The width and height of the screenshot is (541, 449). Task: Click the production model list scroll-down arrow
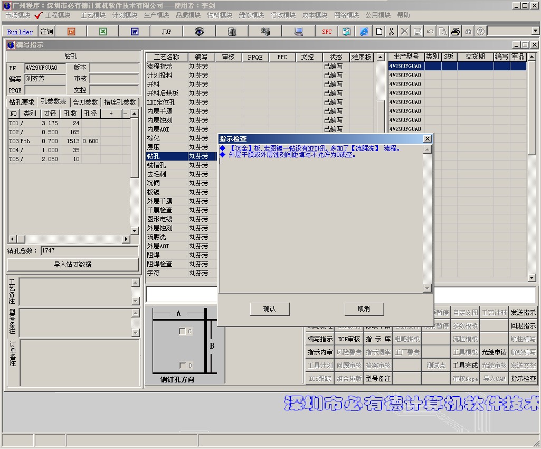pos(531,277)
